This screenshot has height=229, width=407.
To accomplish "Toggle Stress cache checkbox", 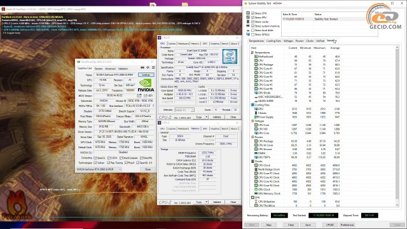I will click(252, 22).
